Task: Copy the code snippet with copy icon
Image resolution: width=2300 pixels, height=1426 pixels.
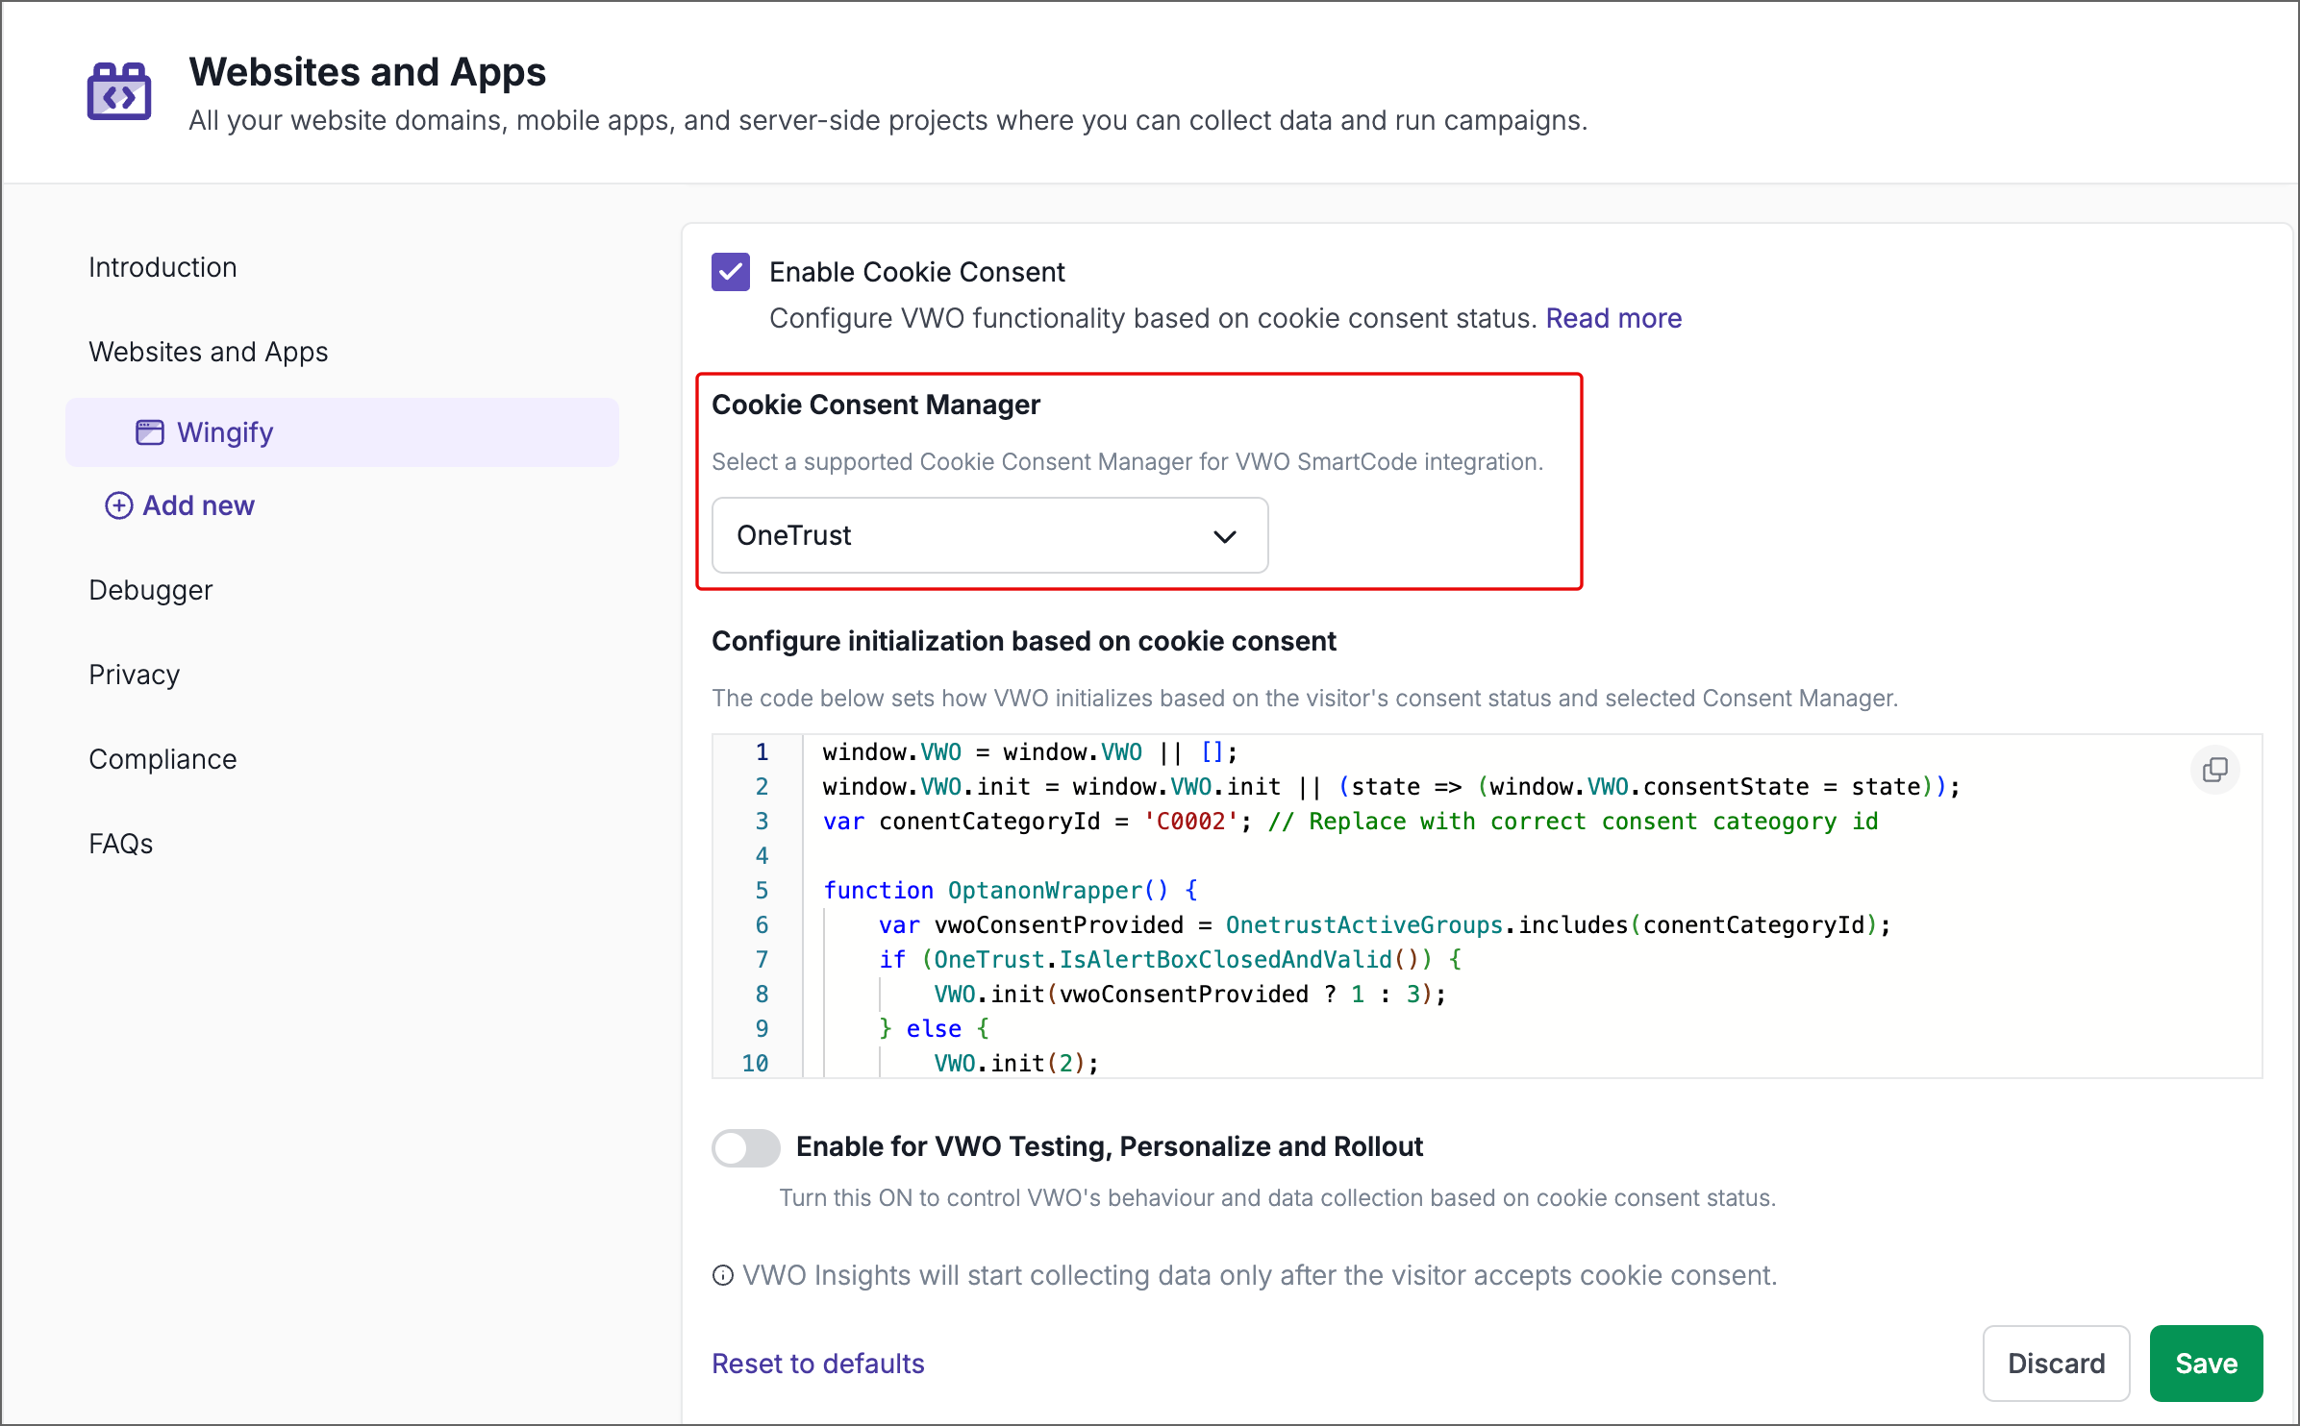Action: tap(2215, 770)
